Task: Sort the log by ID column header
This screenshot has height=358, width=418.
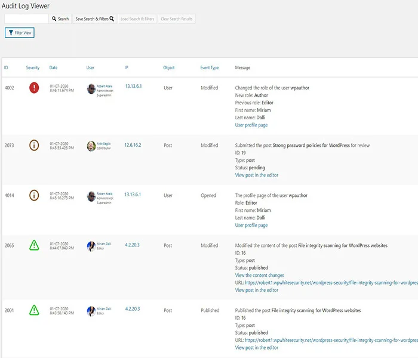Action: (7, 68)
